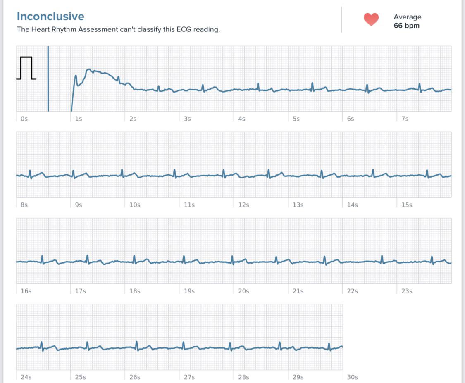The height and width of the screenshot is (383, 465).
Task: Click the 1s time label
Action: (x=78, y=119)
